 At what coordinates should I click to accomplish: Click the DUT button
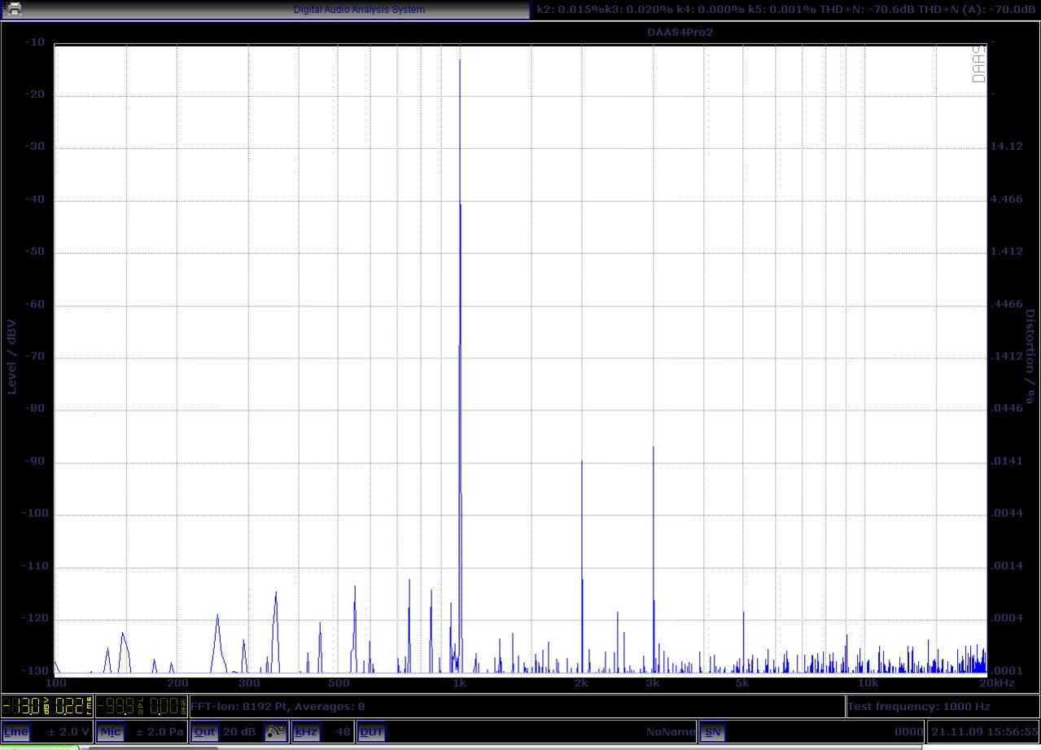coord(371,731)
